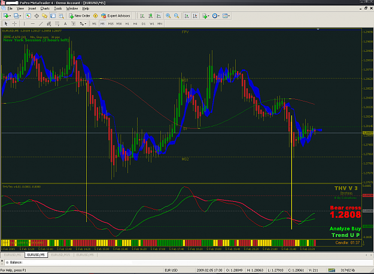
Task: Select the Equidistant Channel tool
Action: 49,23
